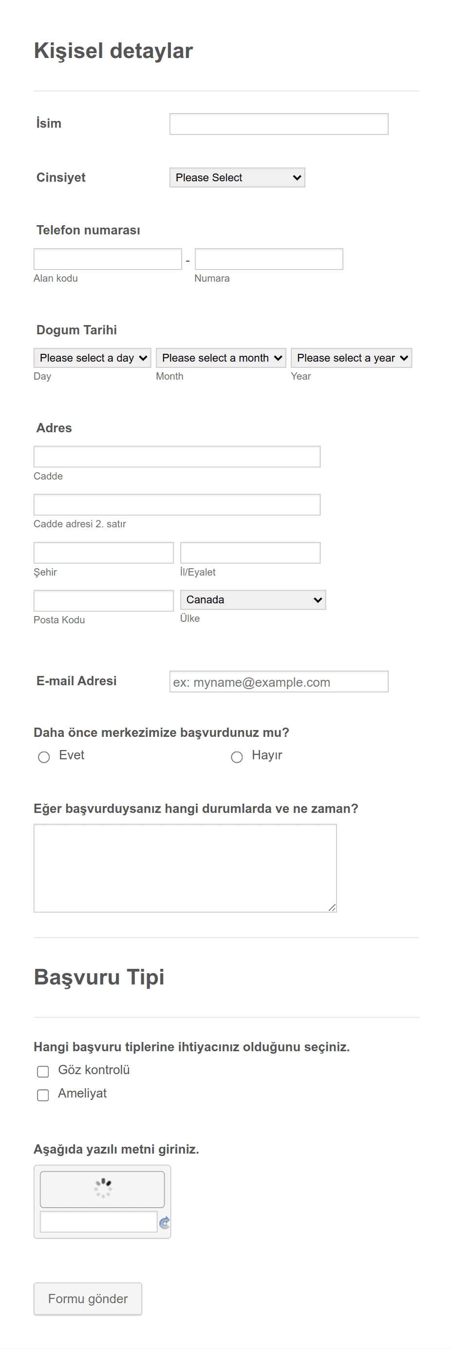Select the Hayır radio button
453x1349 pixels.
pyautogui.click(x=237, y=757)
